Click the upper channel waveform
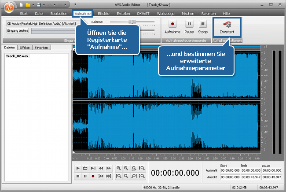Viewport: 286px width, 192px height. pyautogui.click(x=166, y=75)
